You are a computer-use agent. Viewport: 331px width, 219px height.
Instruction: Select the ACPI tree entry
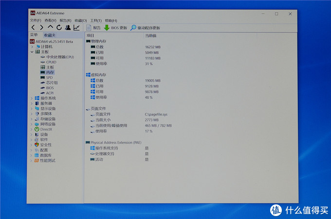pos(50,93)
